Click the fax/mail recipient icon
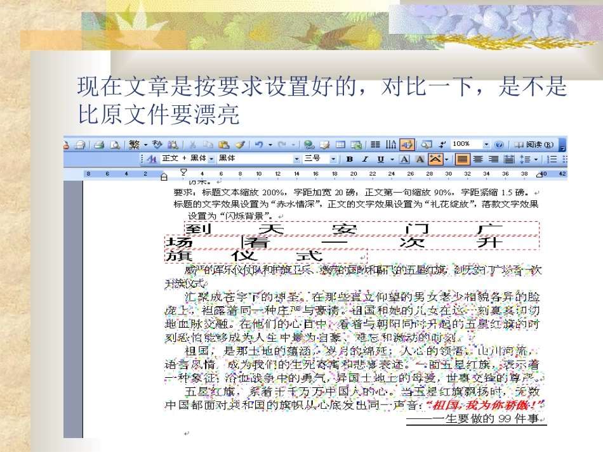The height and width of the screenshot is (452, 603). [80, 145]
